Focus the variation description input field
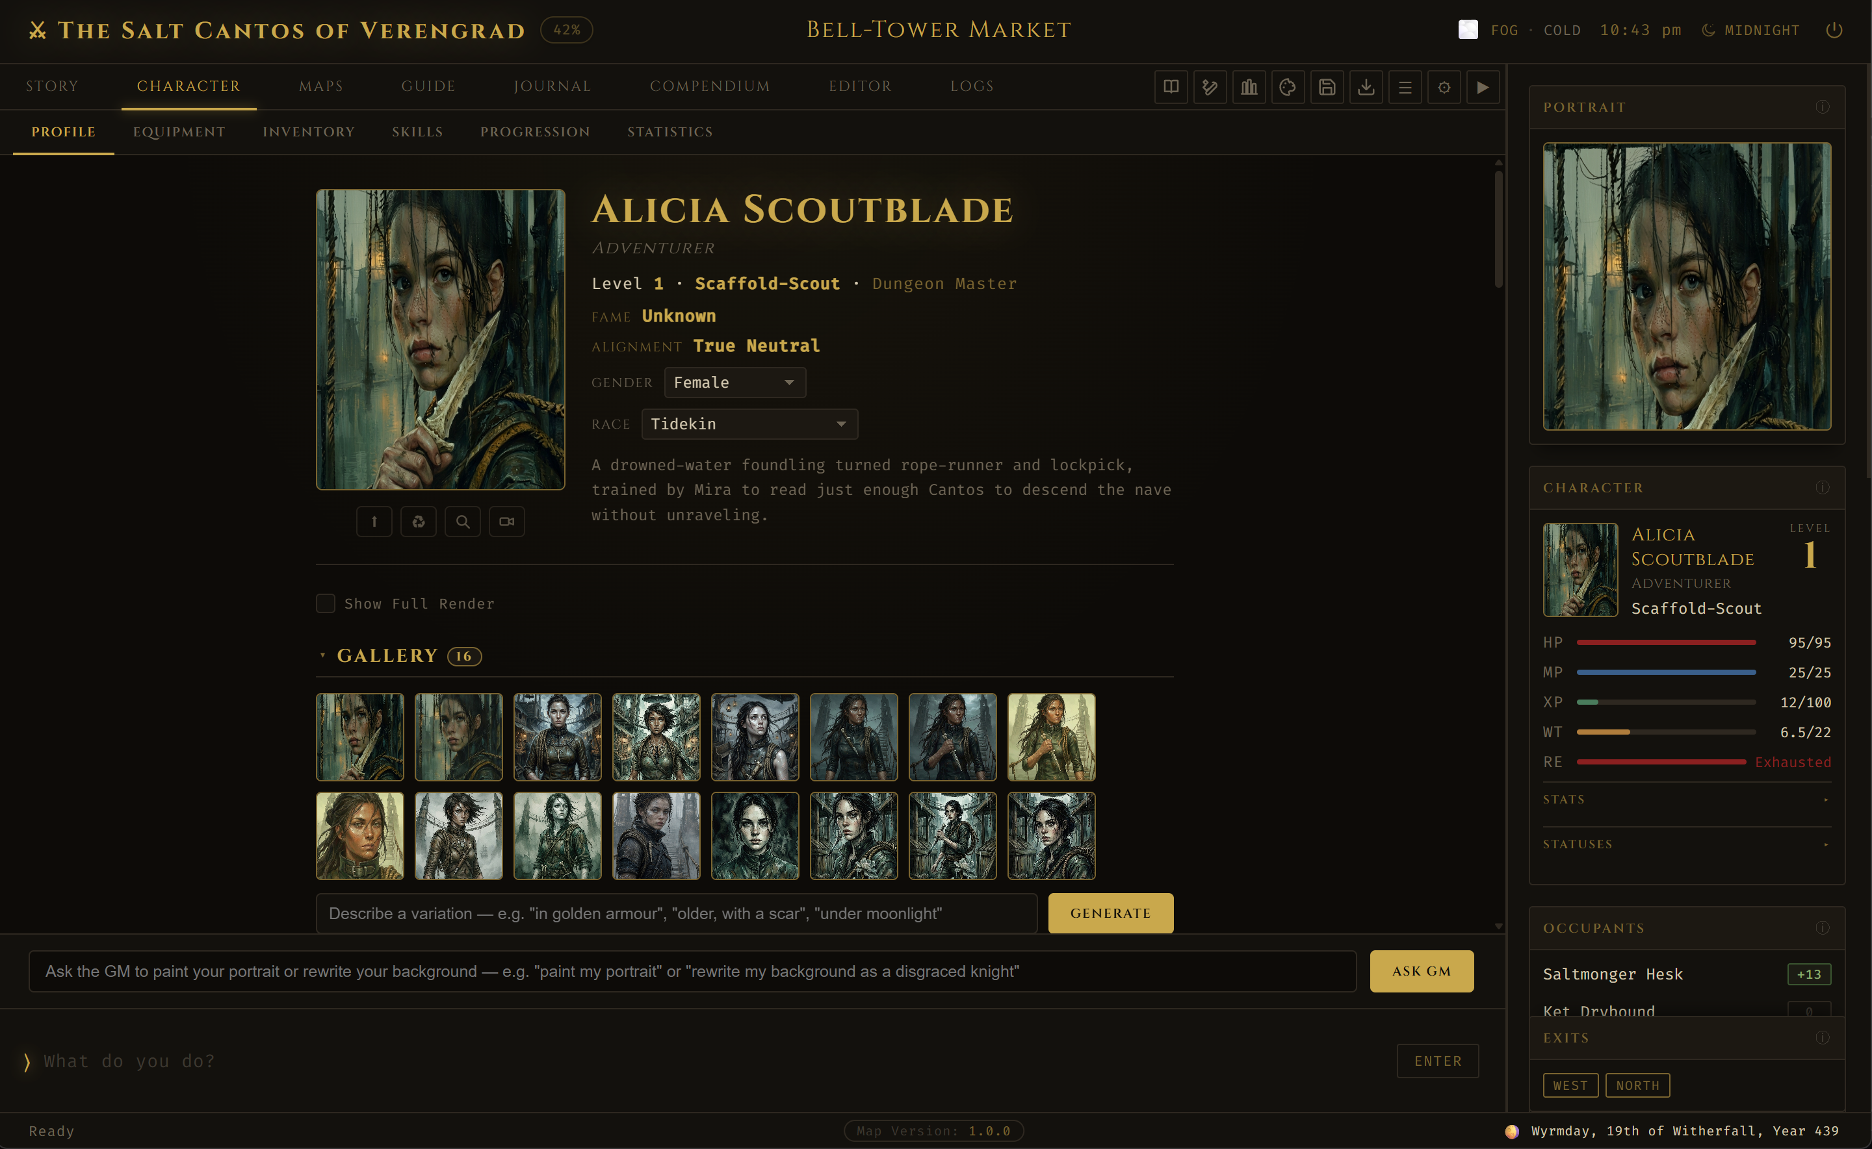The height and width of the screenshot is (1149, 1872). click(676, 913)
